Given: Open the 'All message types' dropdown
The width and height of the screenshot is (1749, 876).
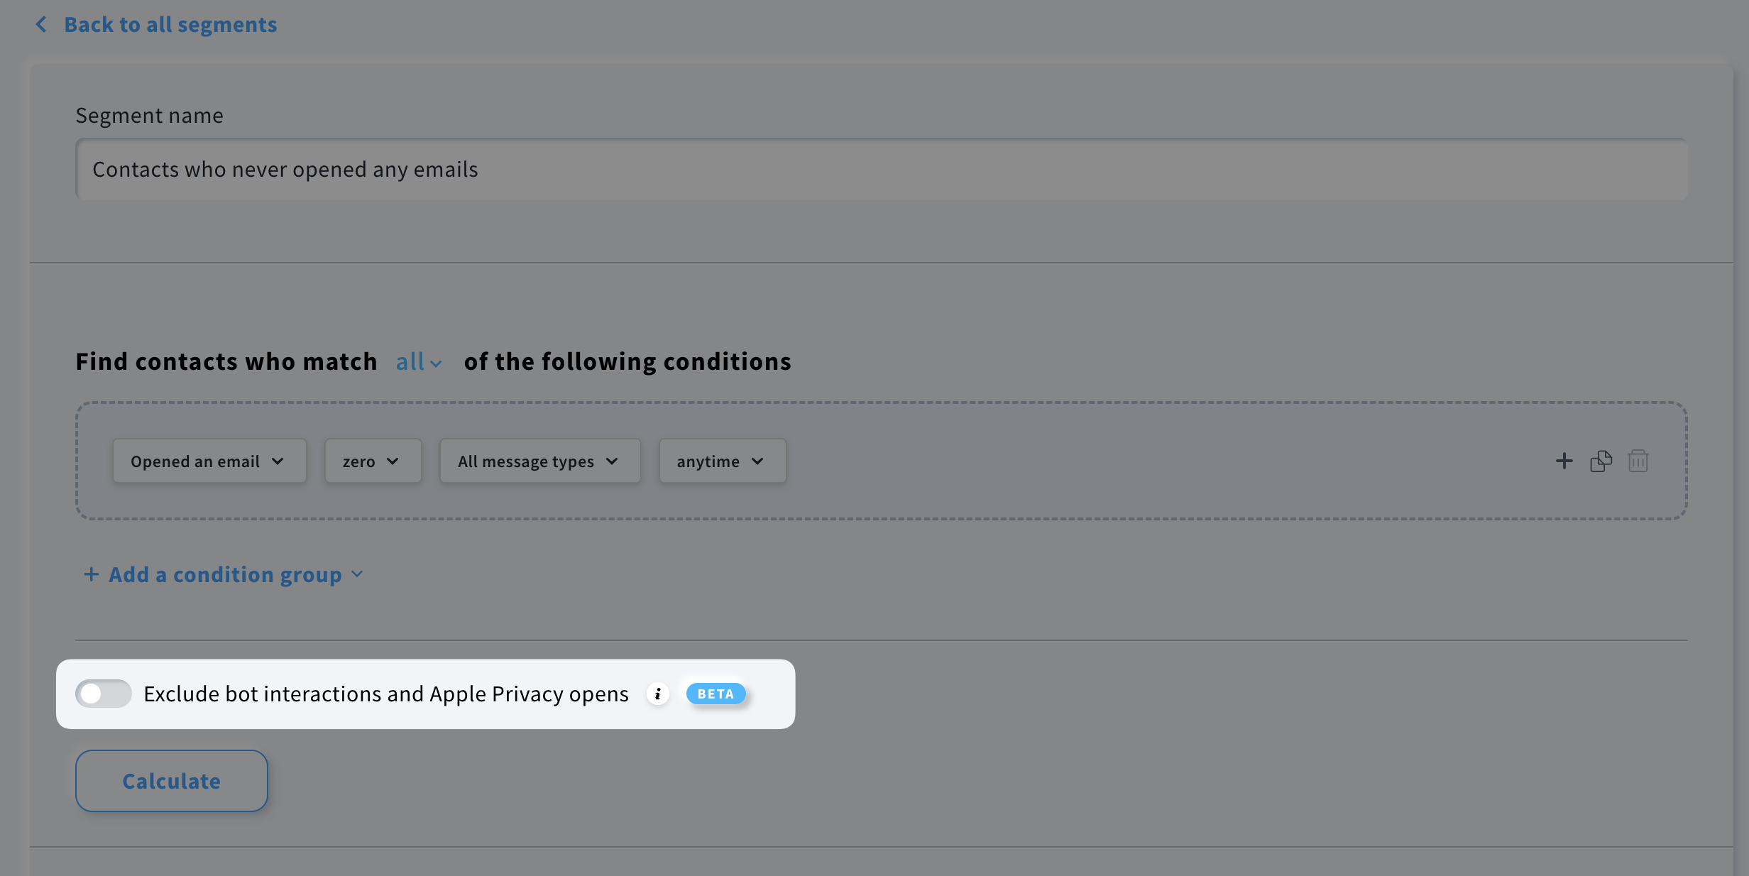Looking at the screenshot, I should [539, 461].
